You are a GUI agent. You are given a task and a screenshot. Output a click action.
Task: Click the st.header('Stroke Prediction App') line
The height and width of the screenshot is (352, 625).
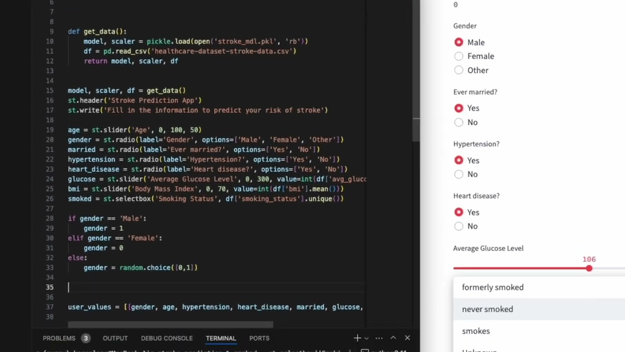[x=134, y=100]
